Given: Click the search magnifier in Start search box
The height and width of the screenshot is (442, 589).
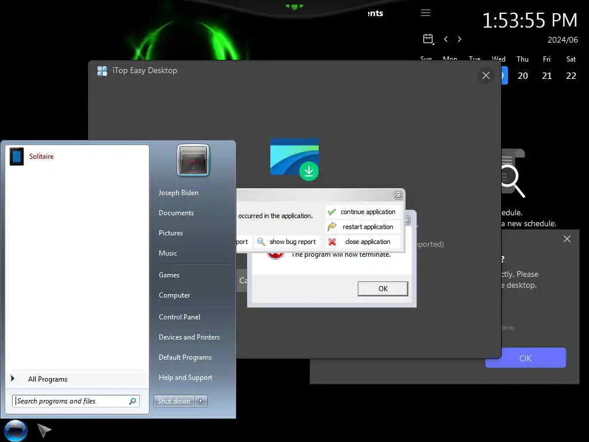Looking at the screenshot, I should click(133, 401).
